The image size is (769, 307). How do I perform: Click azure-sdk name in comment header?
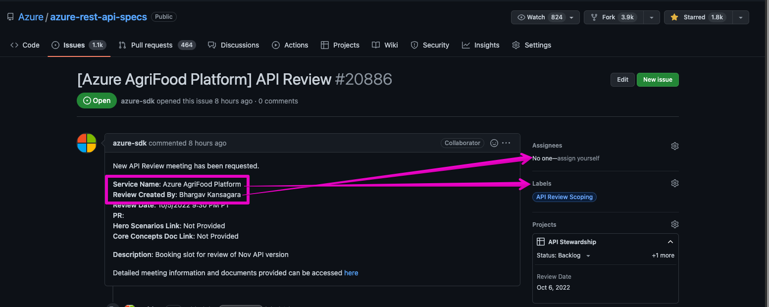point(130,143)
